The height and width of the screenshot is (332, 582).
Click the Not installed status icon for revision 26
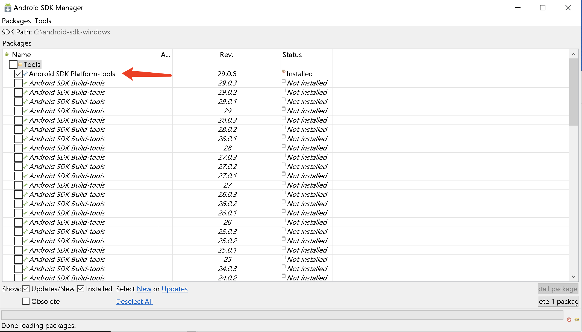click(x=284, y=220)
